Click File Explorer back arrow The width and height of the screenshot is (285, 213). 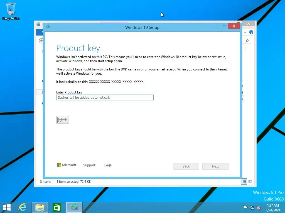pyautogui.click(x=41, y=41)
